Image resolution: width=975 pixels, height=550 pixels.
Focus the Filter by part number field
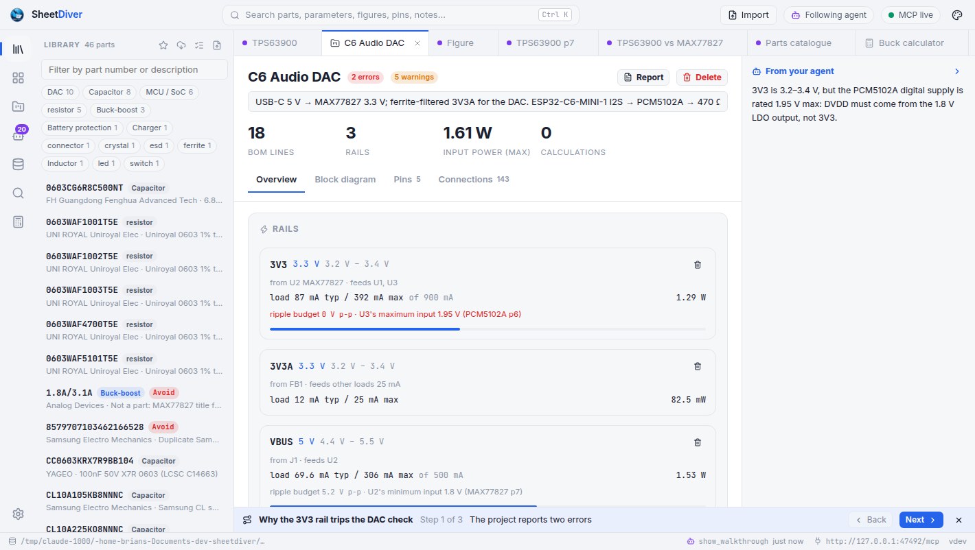[135, 69]
